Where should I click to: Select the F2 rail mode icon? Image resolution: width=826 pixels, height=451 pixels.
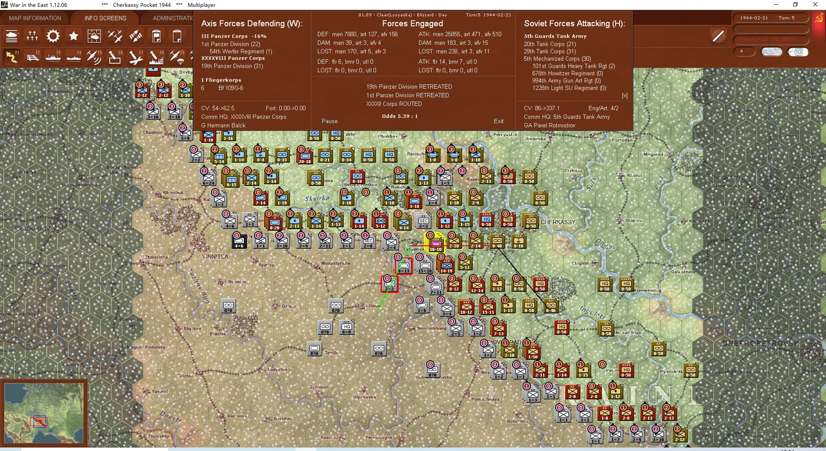coord(32,57)
